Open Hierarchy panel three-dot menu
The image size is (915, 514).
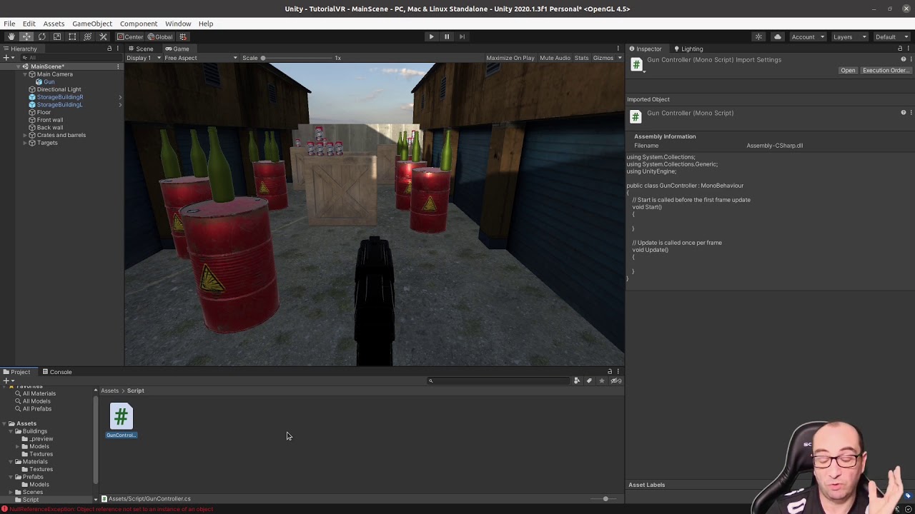(x=118, y=49)
